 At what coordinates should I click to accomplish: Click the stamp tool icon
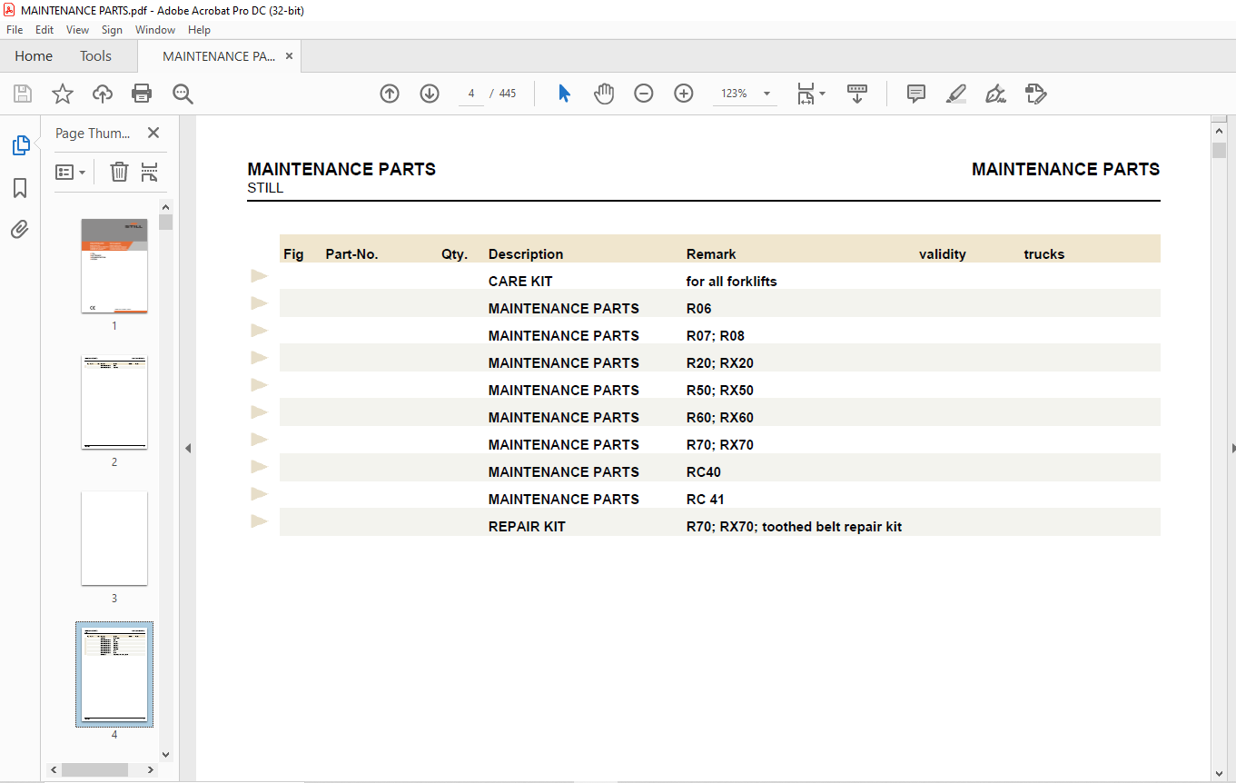click(1035, 94)
